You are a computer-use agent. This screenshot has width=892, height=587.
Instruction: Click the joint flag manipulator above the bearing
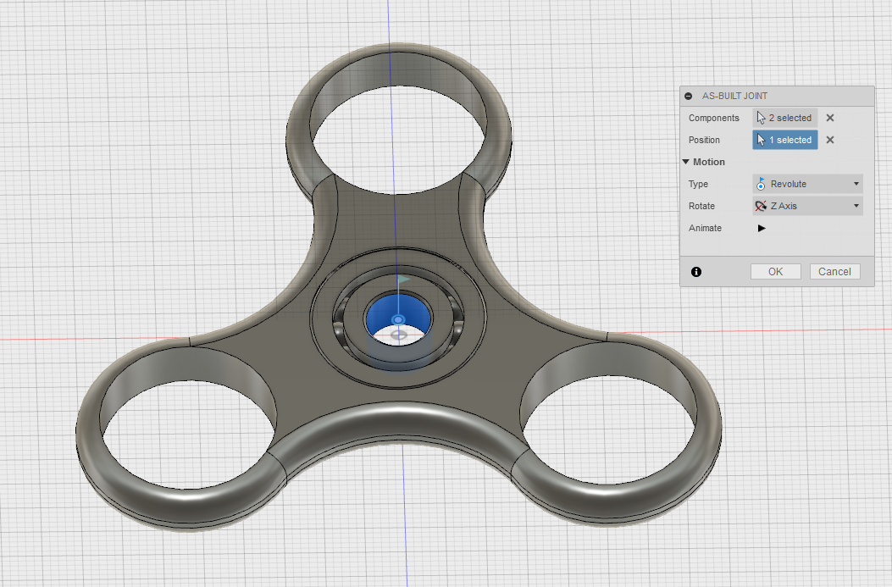coord(403,280)
